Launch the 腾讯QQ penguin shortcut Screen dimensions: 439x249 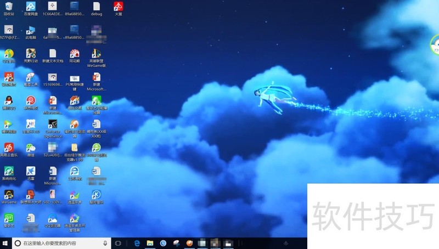click(9, 103)
